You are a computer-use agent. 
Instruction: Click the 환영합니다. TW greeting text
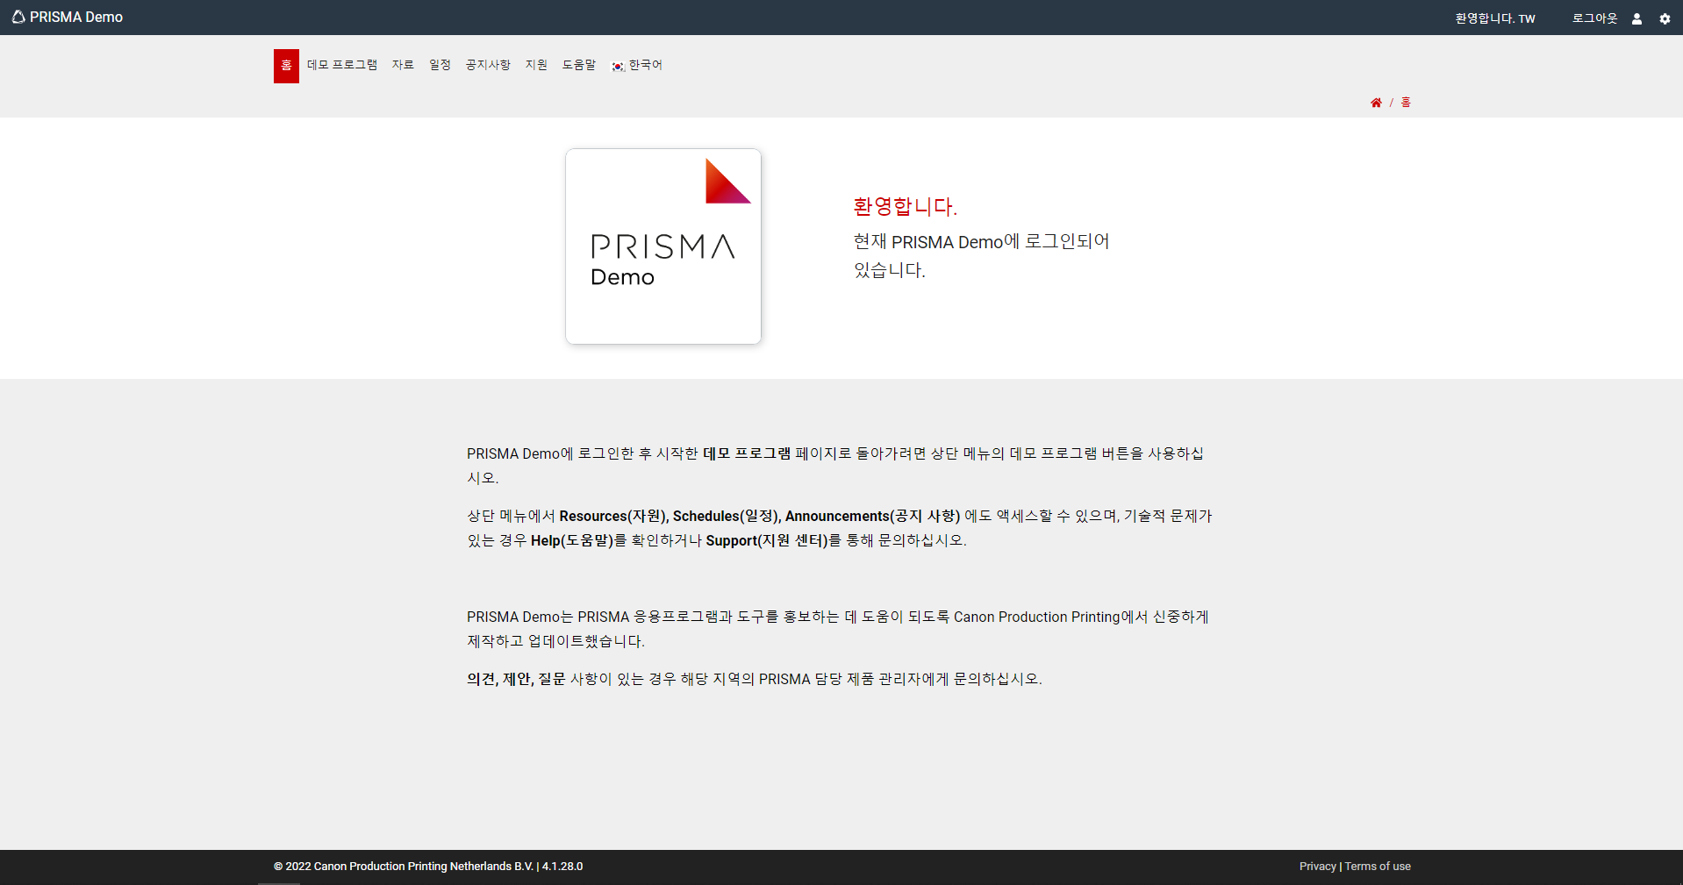pos(1495,18)
